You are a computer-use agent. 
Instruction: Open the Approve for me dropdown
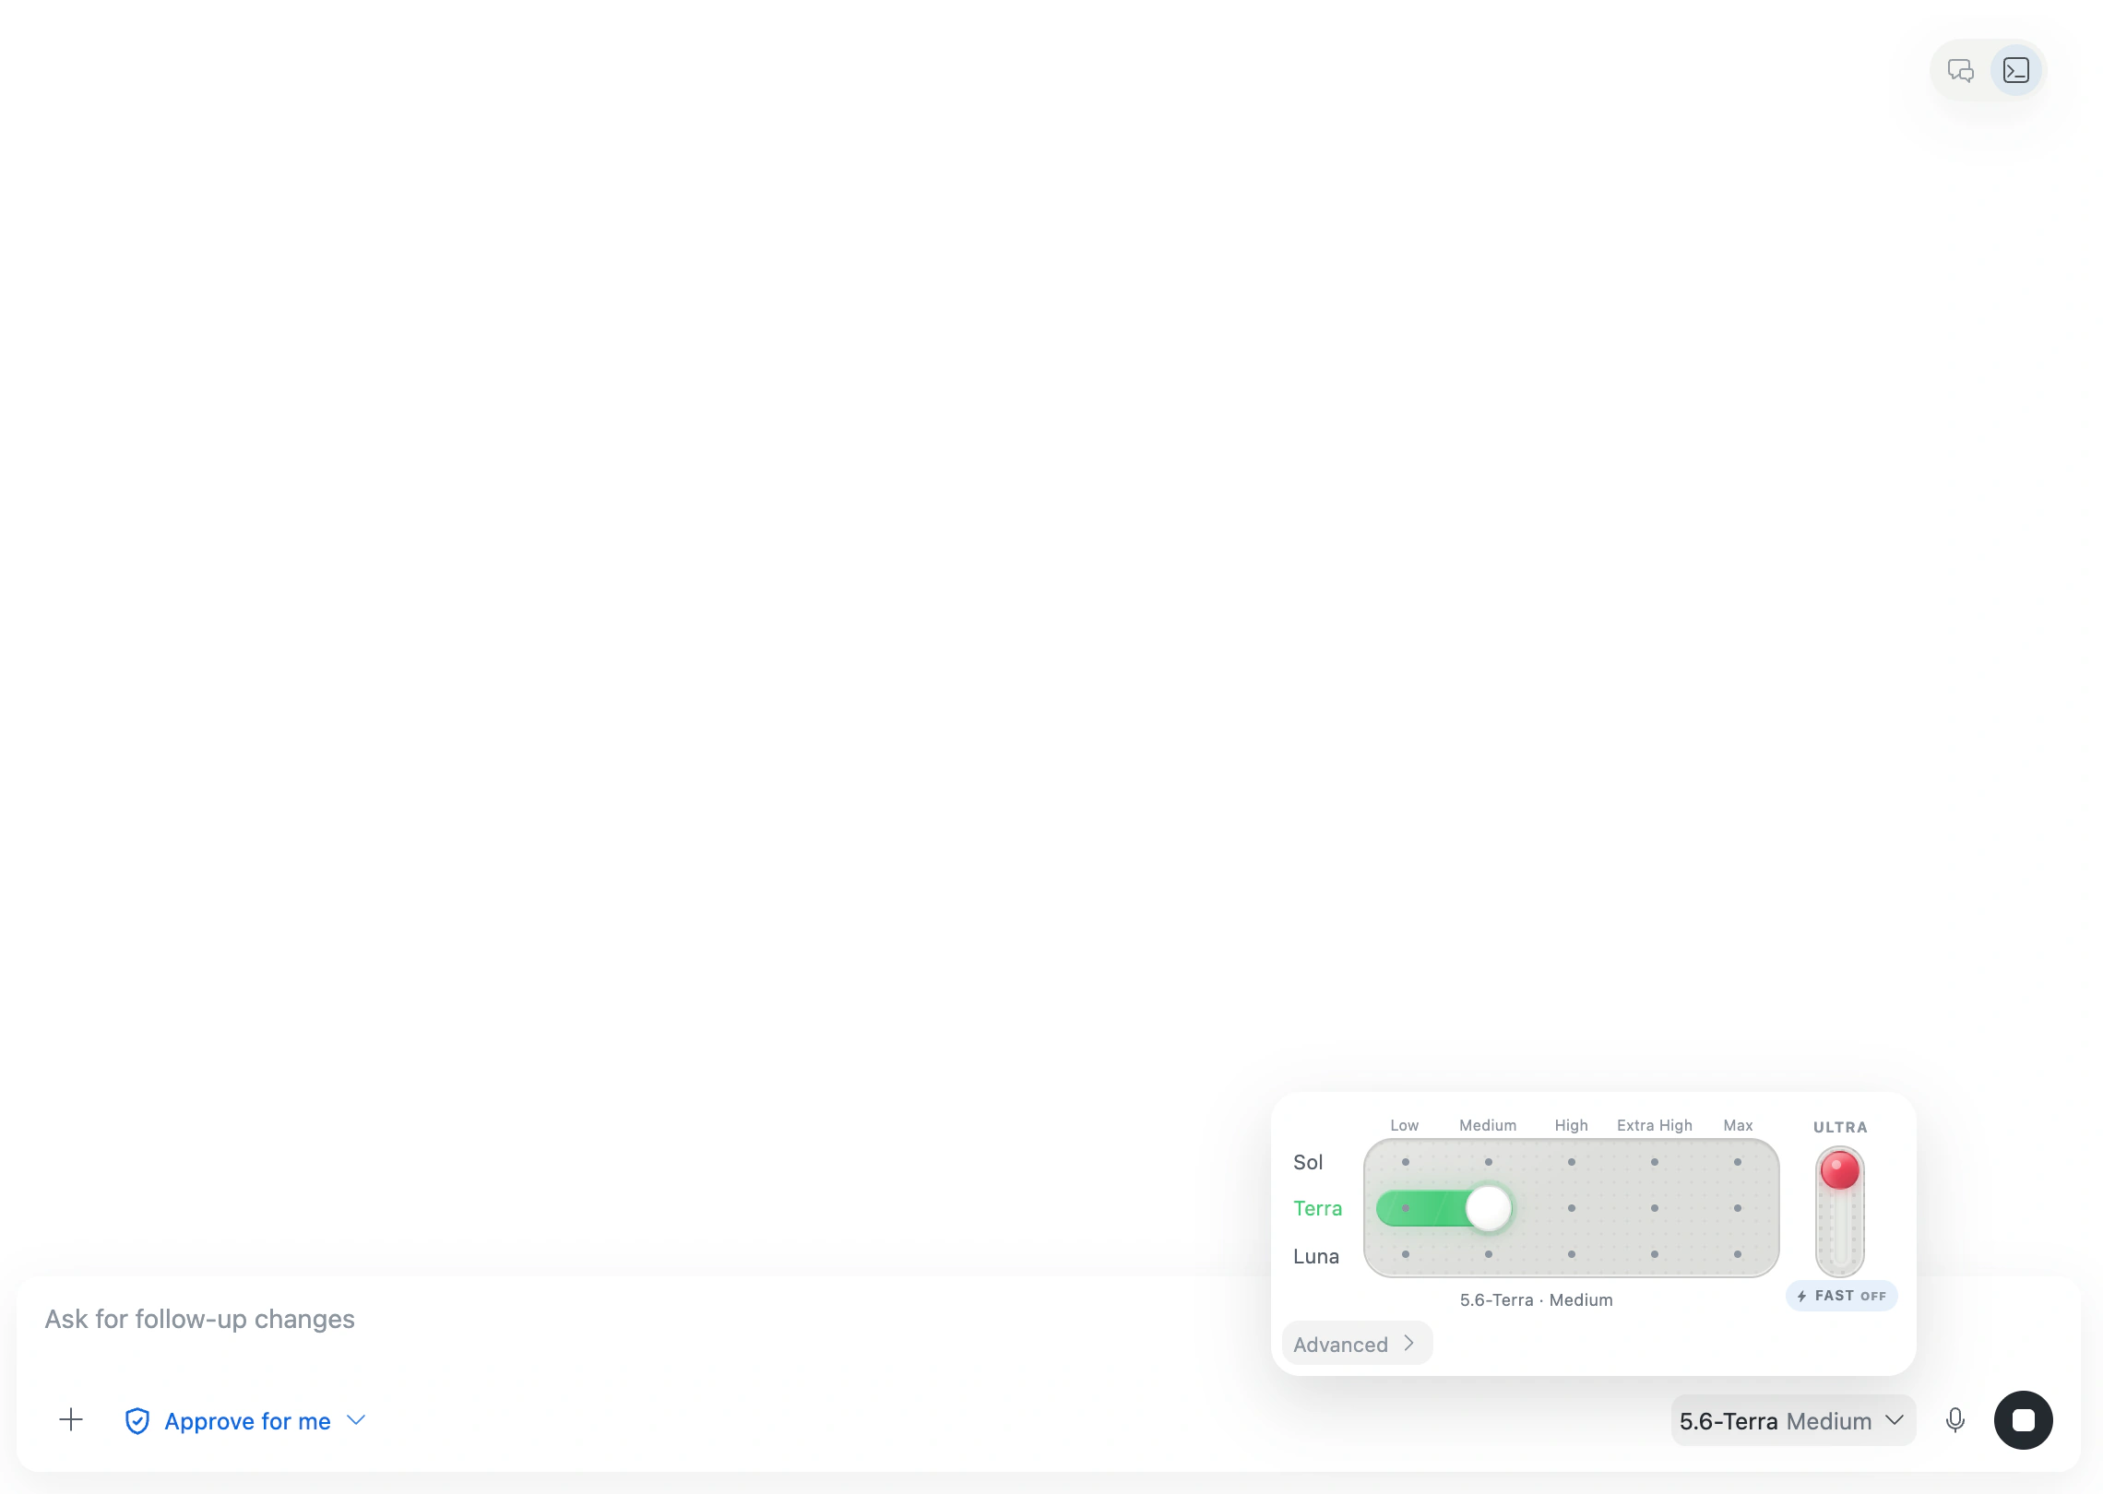coord(246,1421)
